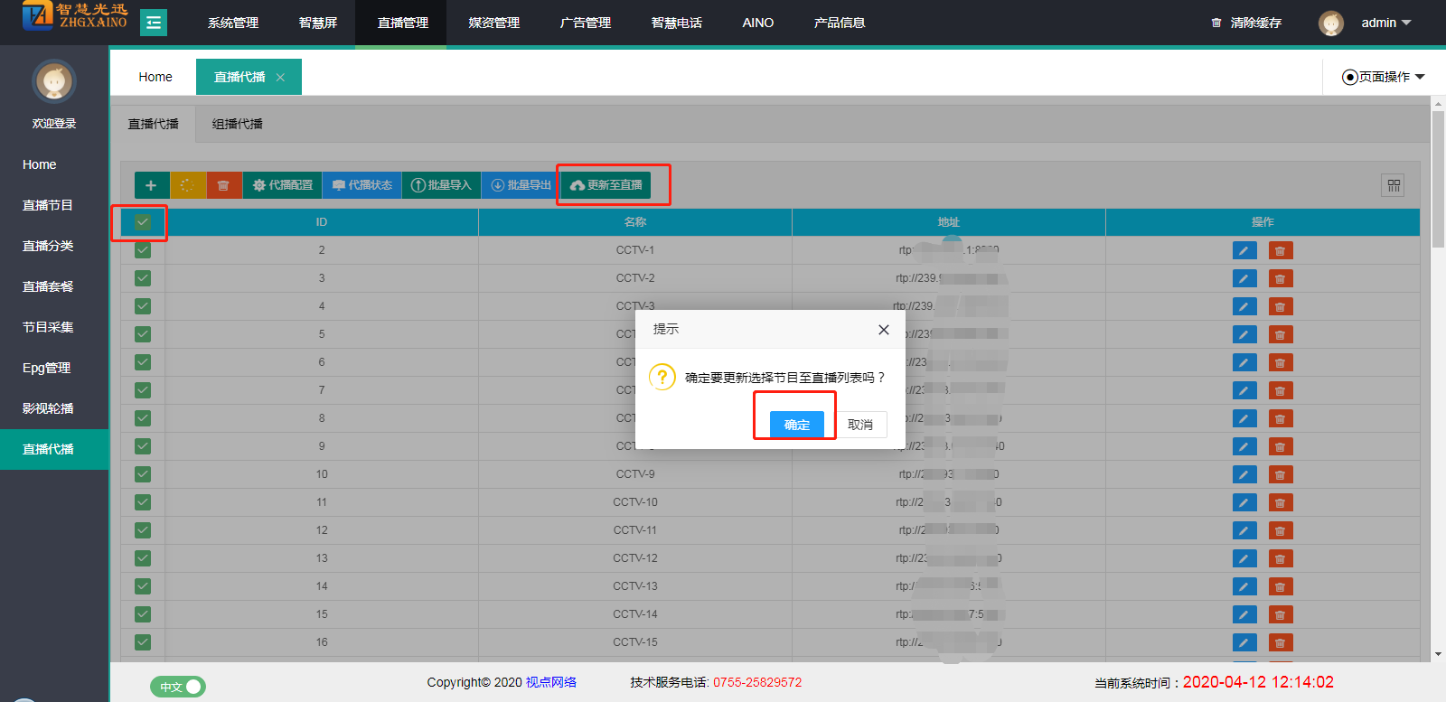Edit the CCTV-1 row with pencil icon

pyautogui.click(x=1244, y=250)
